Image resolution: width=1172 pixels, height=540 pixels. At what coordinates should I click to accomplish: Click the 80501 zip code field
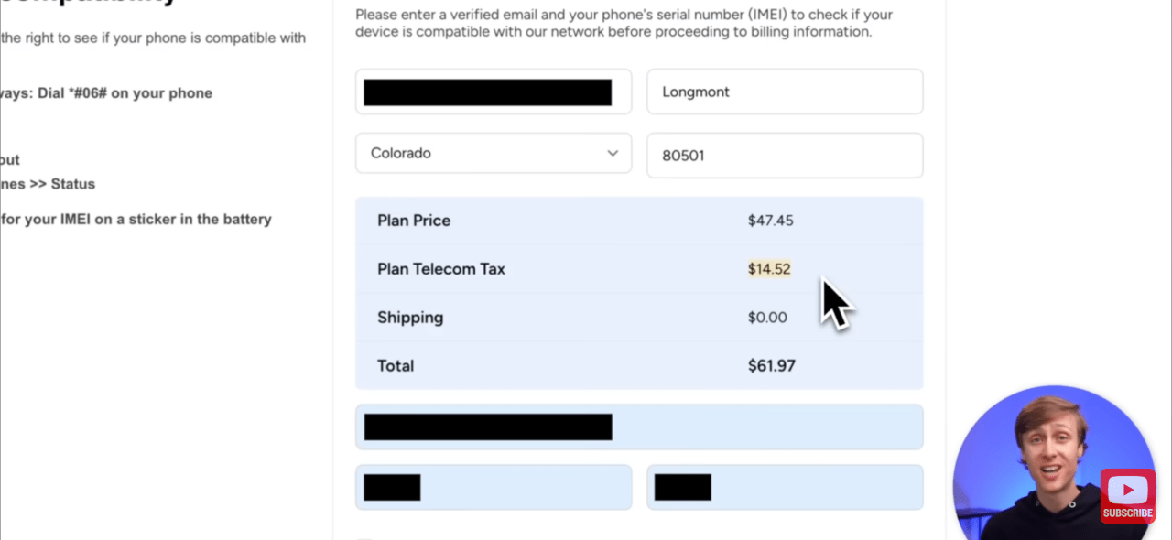point(785,156)
